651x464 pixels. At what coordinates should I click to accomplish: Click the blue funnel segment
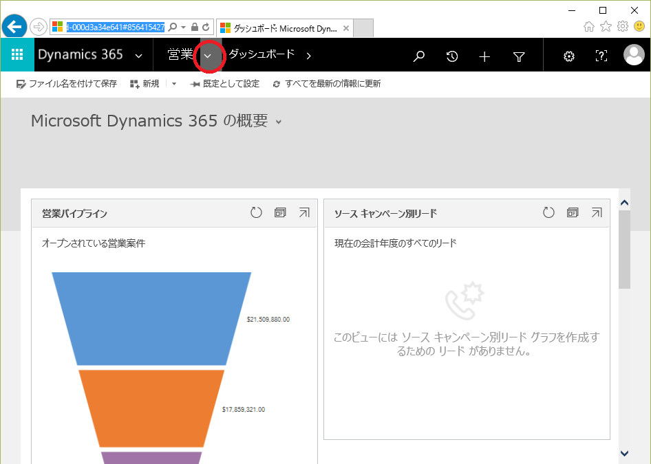[151, 318]
